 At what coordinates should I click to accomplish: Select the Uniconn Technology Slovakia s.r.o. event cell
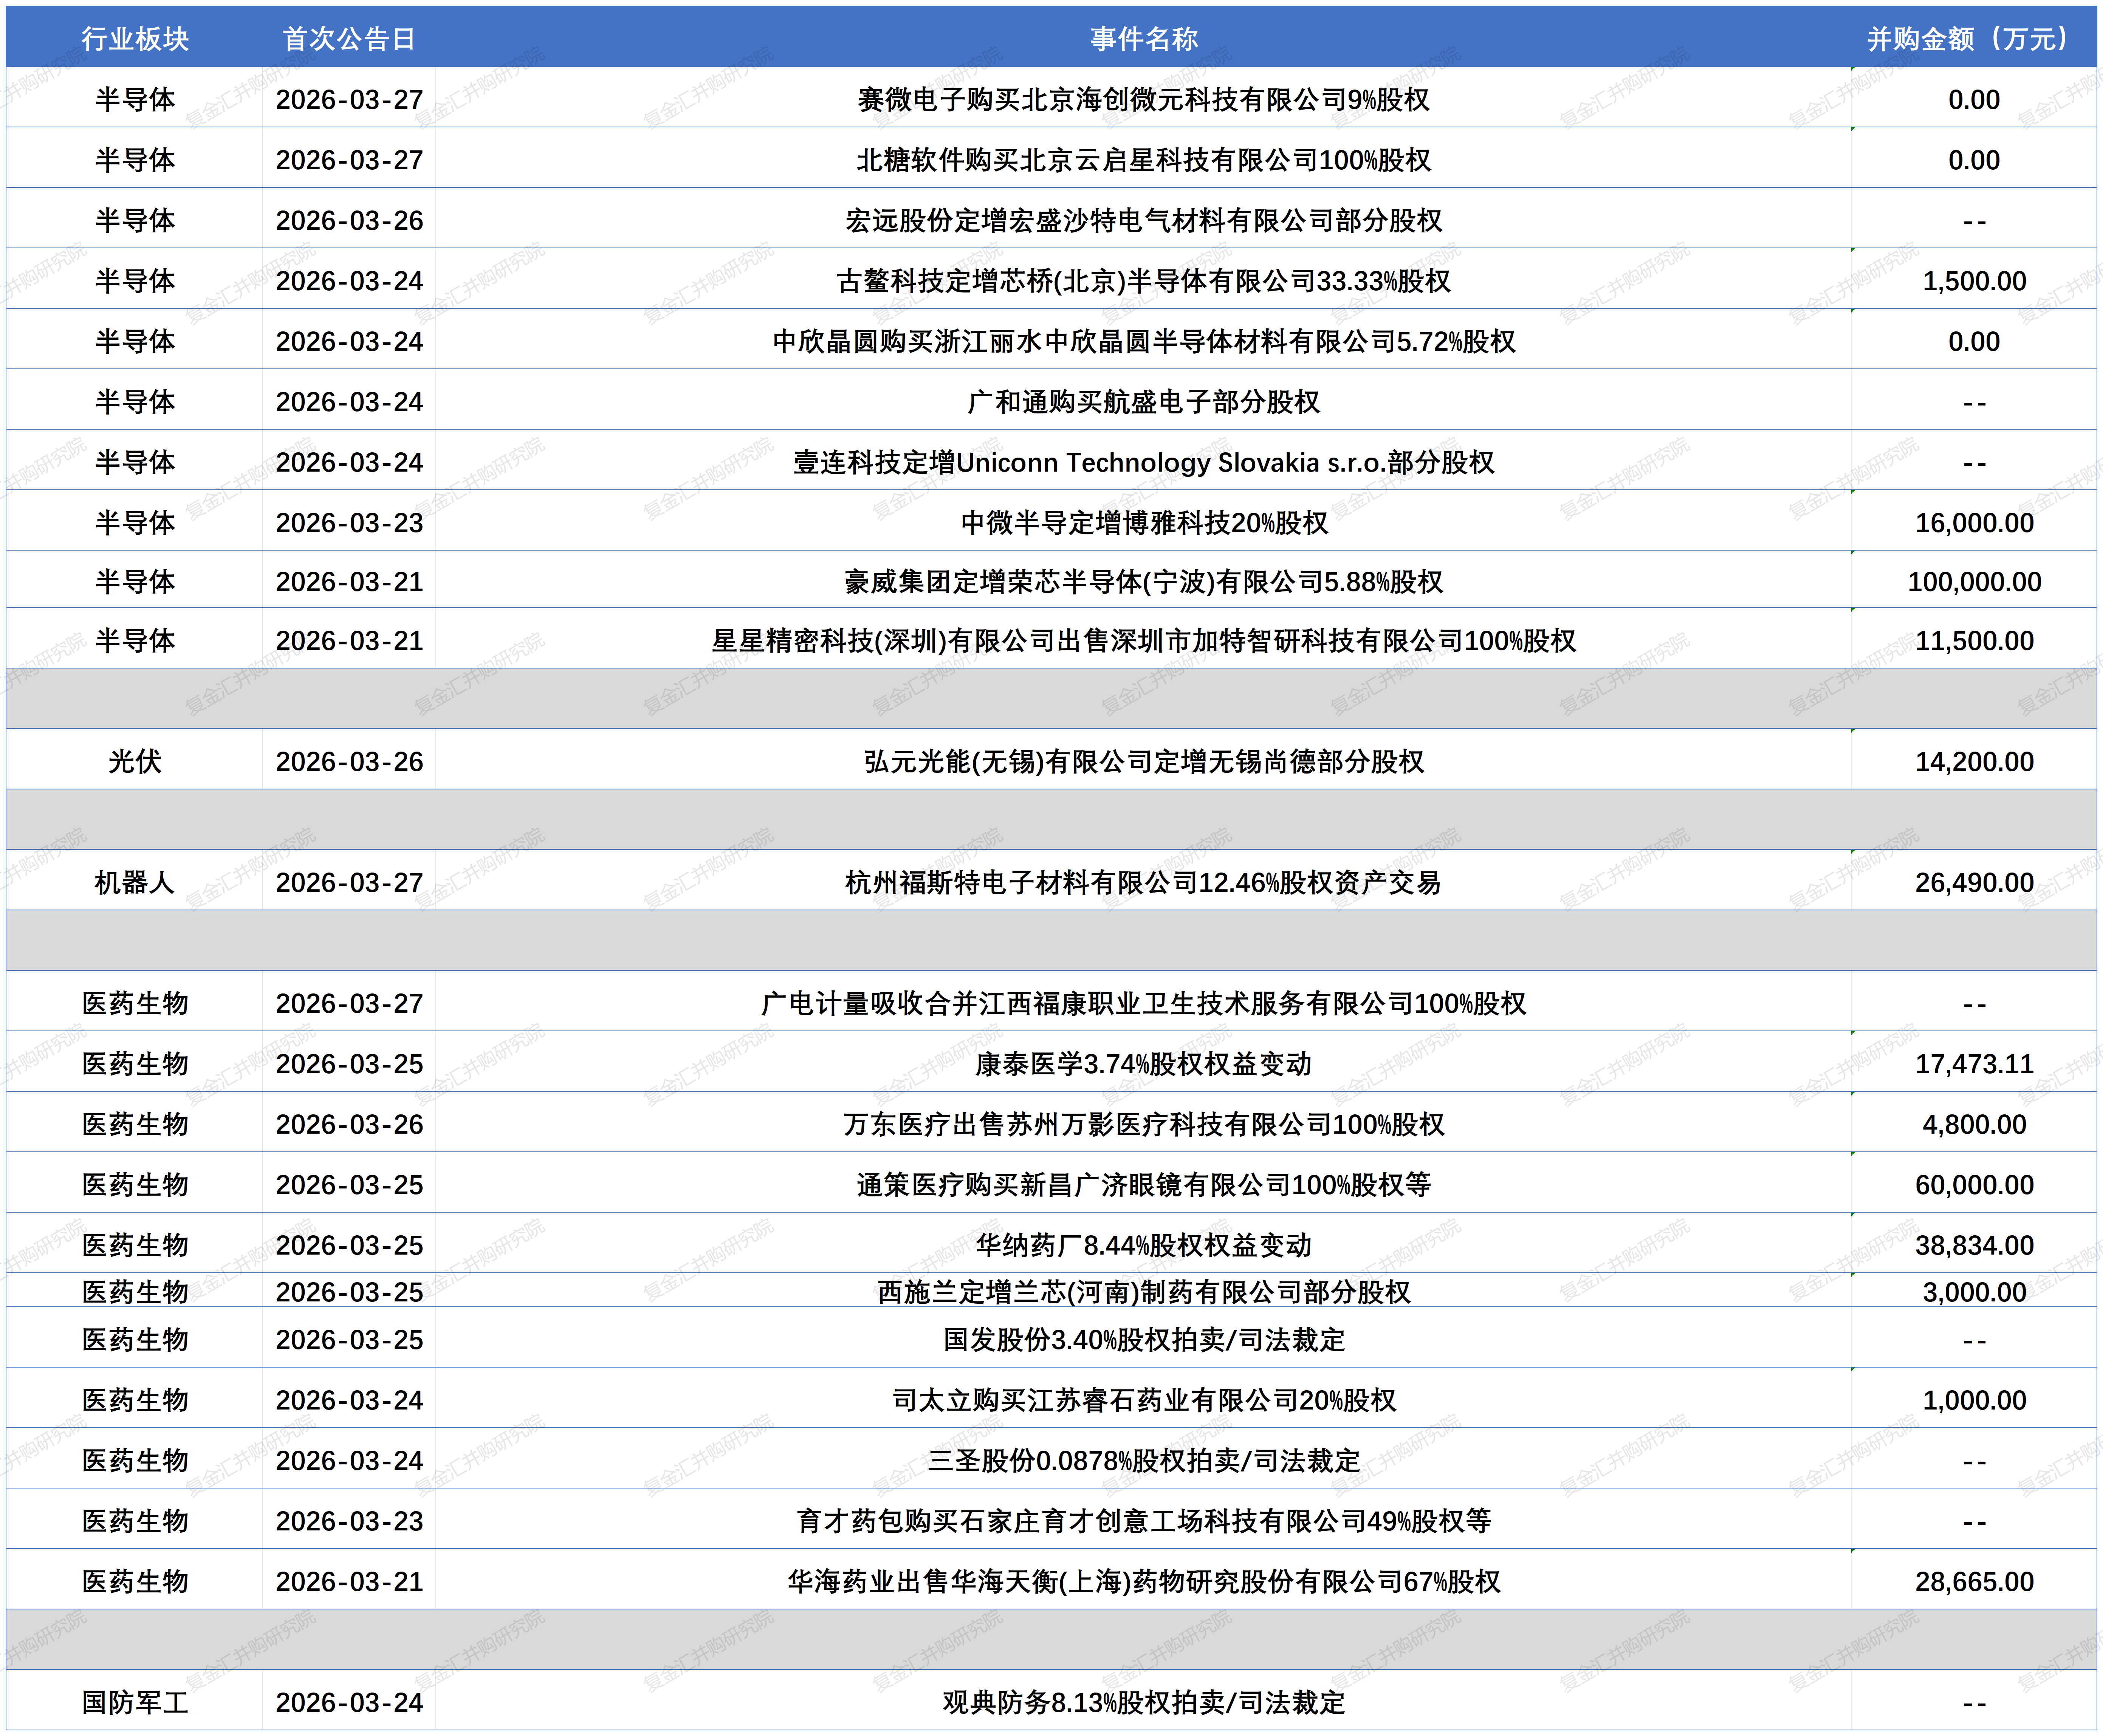[1144, 463]
